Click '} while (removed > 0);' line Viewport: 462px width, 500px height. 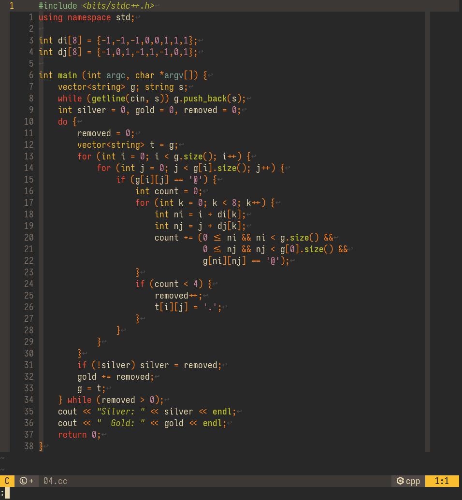pyautogui.click(x=111, y=400)
